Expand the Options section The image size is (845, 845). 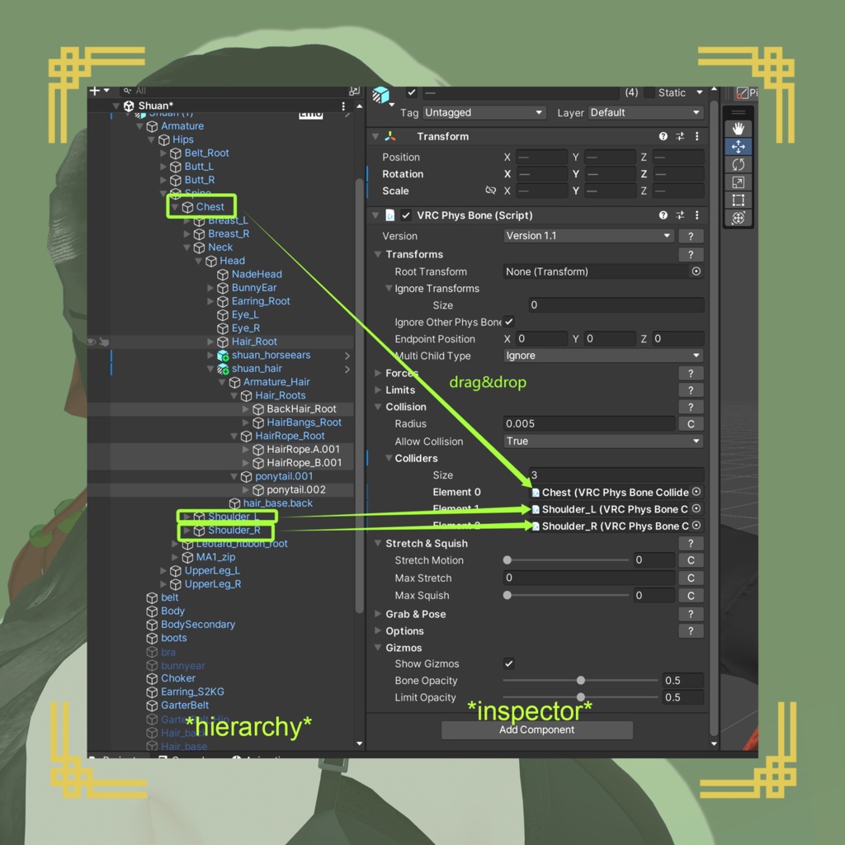click(x=378, y=630)
